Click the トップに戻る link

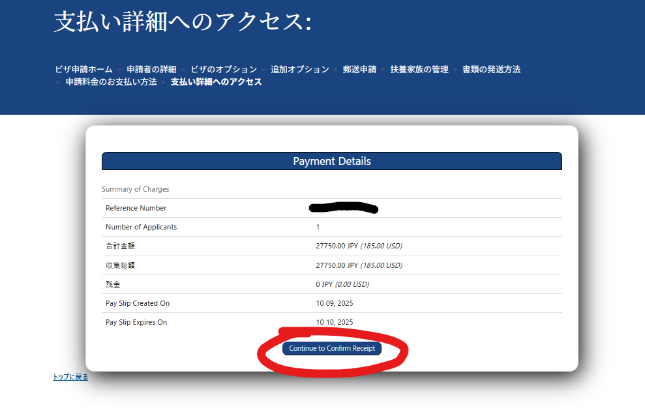point(70,377)
